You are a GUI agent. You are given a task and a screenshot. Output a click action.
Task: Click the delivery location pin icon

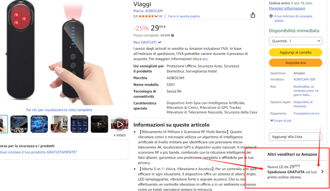click(x=271, y=16)
